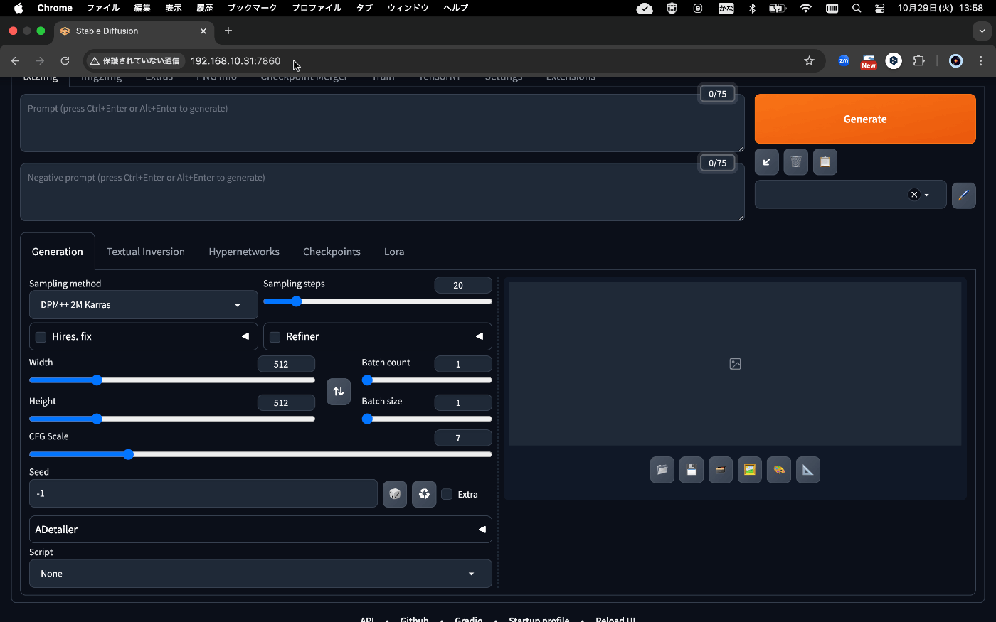Switch to the Textual Inversion tab
This screenshot has width=996, height=622.
pos(146,252)
